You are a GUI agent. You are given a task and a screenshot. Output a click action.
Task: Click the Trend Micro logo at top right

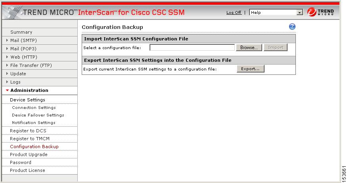coord(320,12)
